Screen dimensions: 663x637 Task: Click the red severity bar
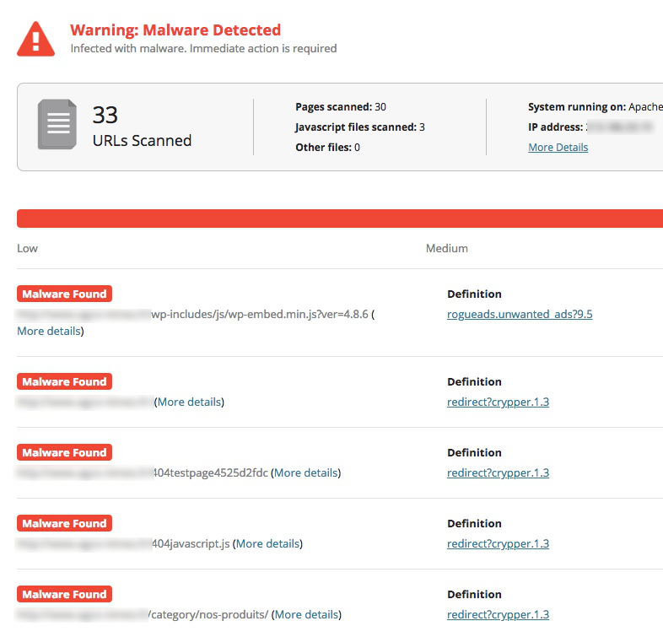[339, 219]
